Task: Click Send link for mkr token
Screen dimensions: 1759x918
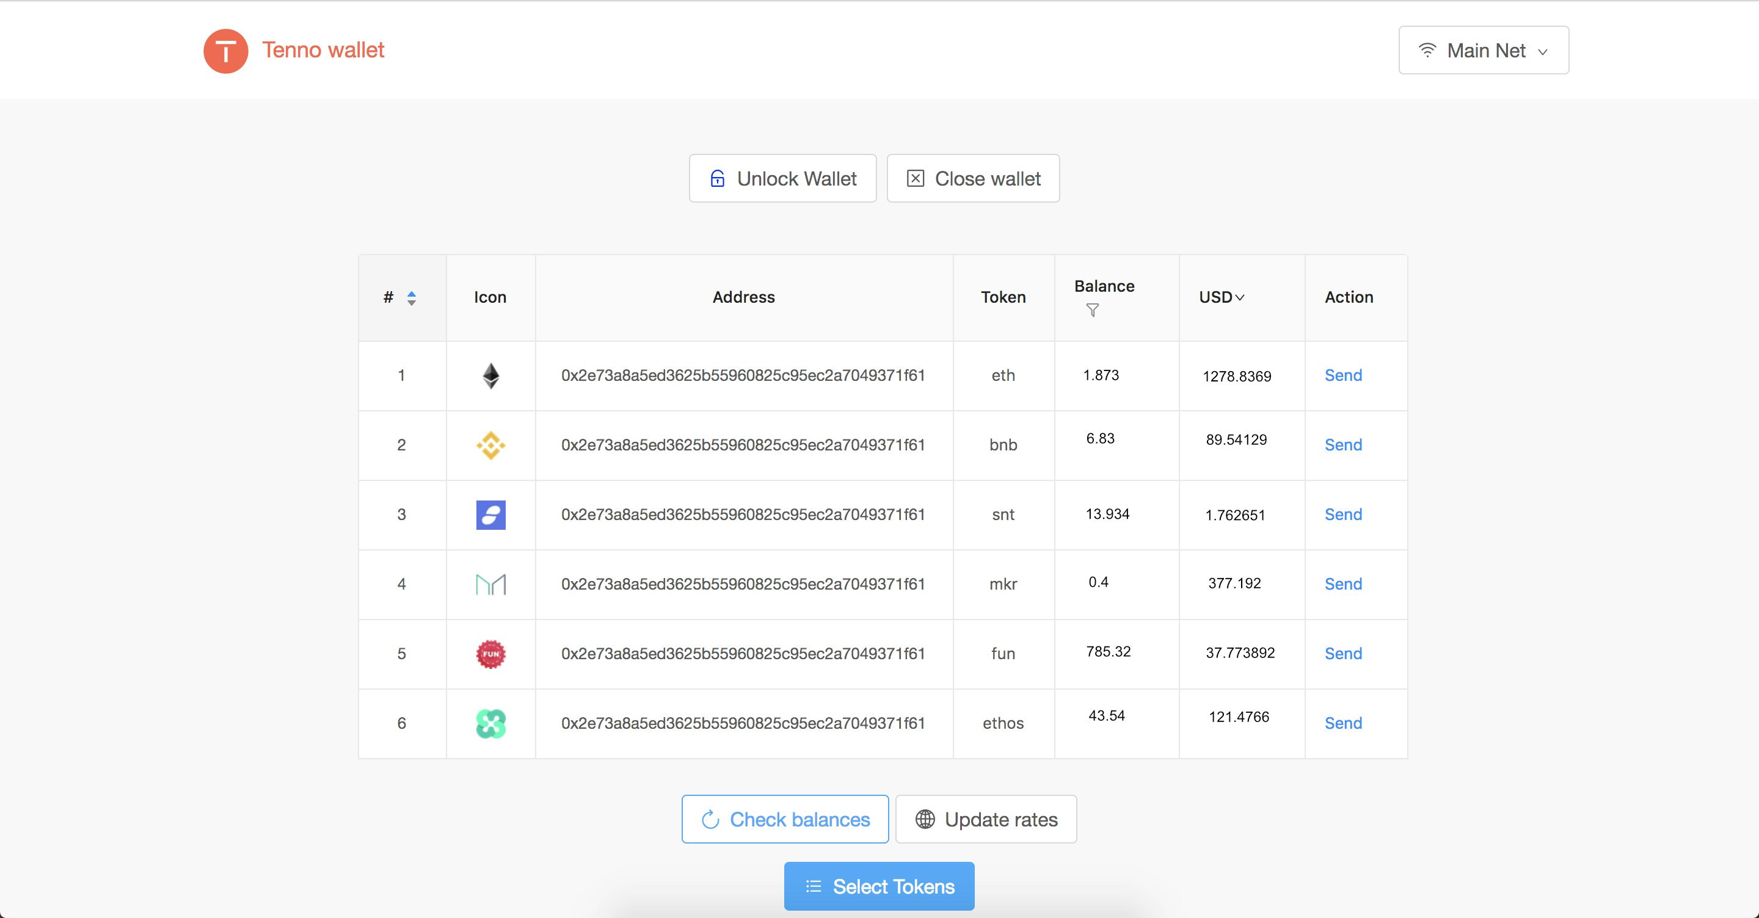Action: (1342, 584)
